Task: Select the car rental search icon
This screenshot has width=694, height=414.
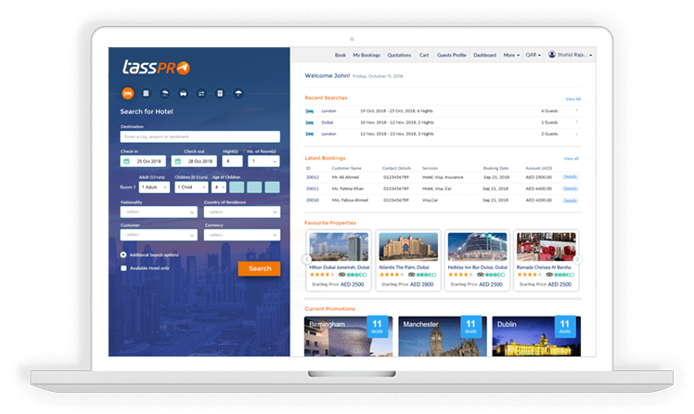Action: tap(183, 94)
